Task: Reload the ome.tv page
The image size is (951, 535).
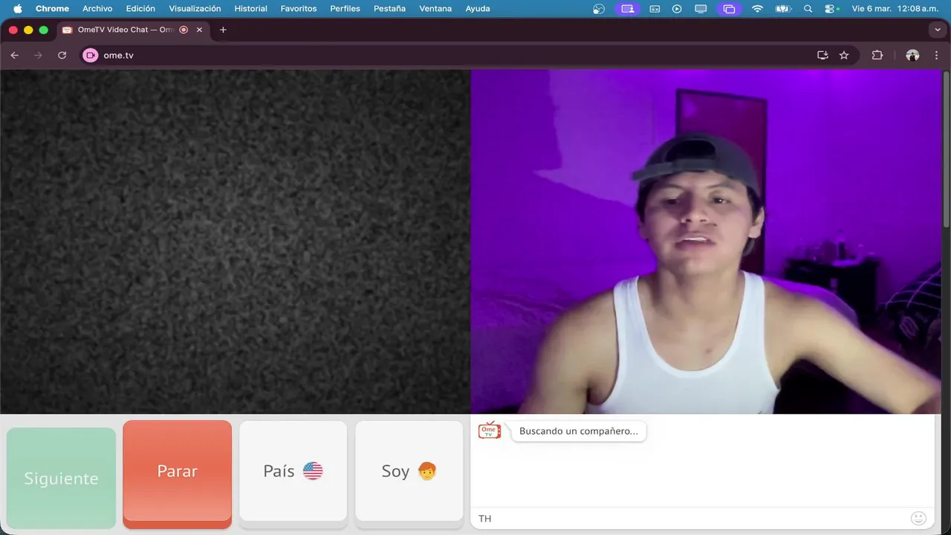Action: (62, 55)
